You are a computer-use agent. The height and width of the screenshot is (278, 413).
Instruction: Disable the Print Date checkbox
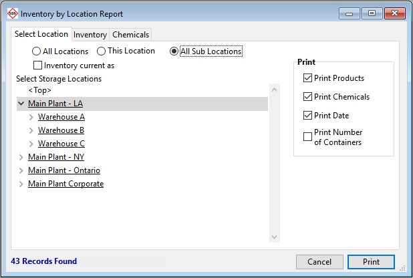[307, 116]
